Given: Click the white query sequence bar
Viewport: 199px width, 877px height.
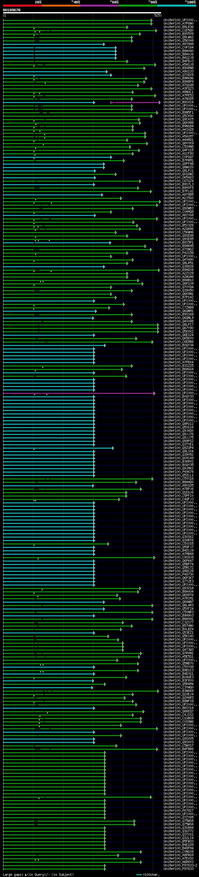Looking at the screenshot, I should point(82,12).
